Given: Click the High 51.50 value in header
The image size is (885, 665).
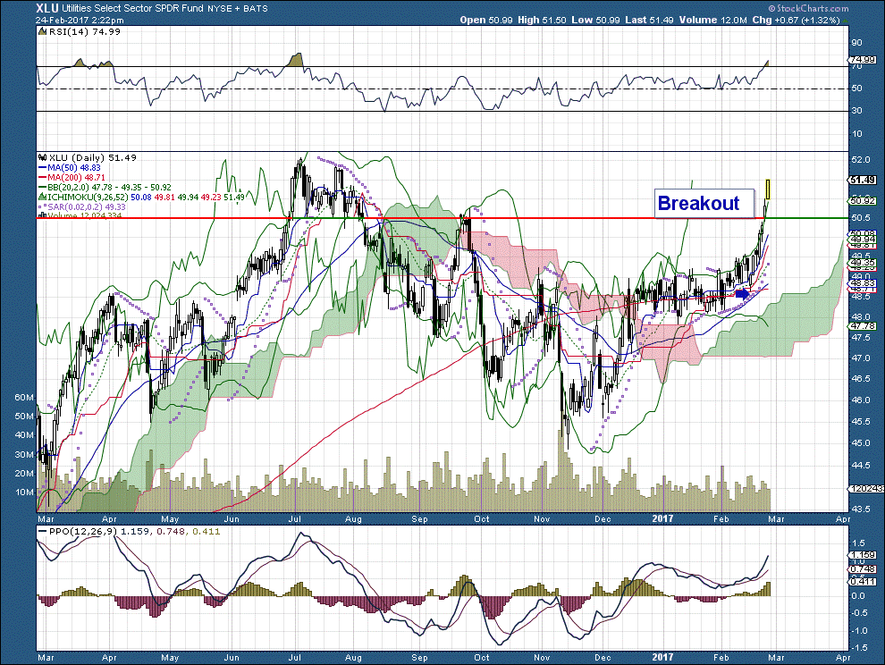Looking at the screenshot, I should click(542, 20).
